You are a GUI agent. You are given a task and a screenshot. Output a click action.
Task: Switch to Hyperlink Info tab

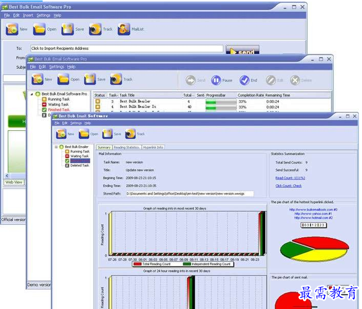pos(153,147)
